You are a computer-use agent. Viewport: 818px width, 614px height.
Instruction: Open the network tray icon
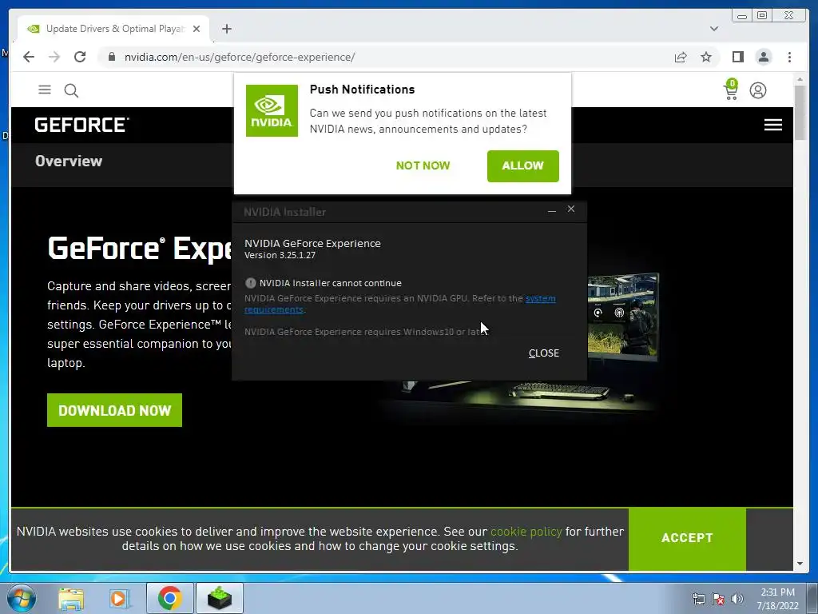tap(698, 599)
